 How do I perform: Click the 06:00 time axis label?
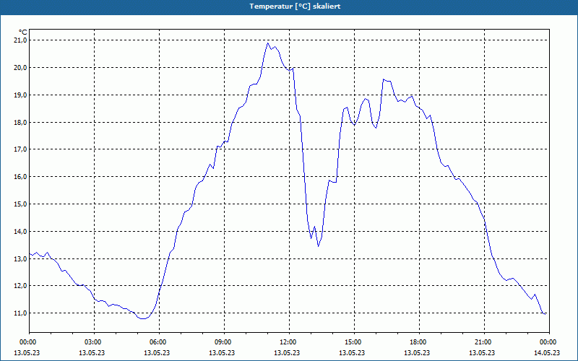point(159,342)
